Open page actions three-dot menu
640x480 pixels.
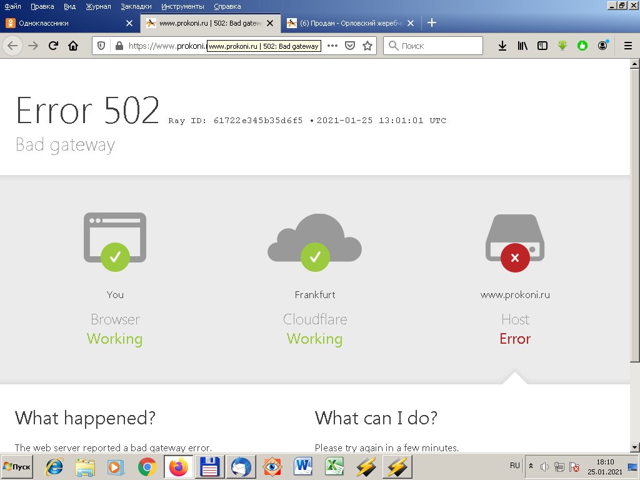pyautogui.click(x=332, y=46)
